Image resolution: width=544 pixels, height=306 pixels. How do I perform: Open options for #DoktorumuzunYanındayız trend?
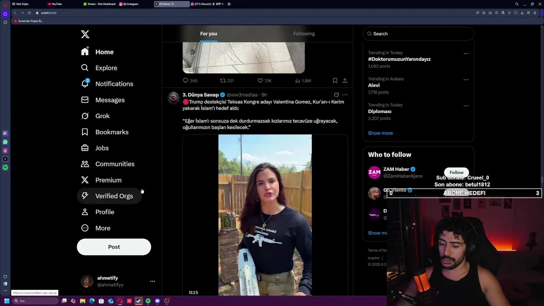click(x=466, y=54)
